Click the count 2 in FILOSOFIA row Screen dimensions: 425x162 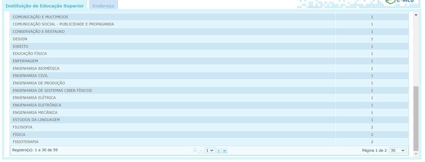(x=372, y=127)
